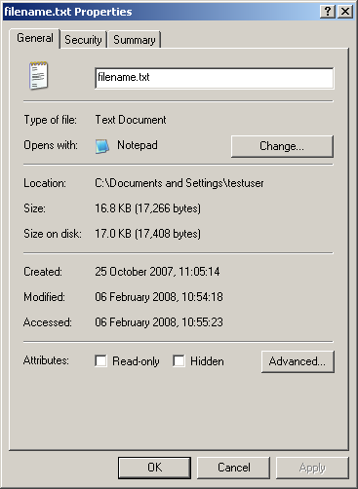Click the 'Opens with:' label
Viewport: 358px width, 489px height.
click(51, 145)
